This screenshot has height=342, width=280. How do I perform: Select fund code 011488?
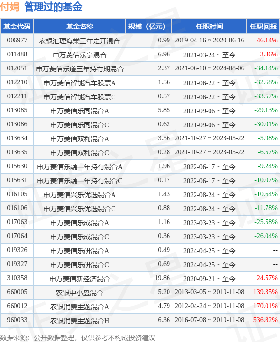click(17, 55)
